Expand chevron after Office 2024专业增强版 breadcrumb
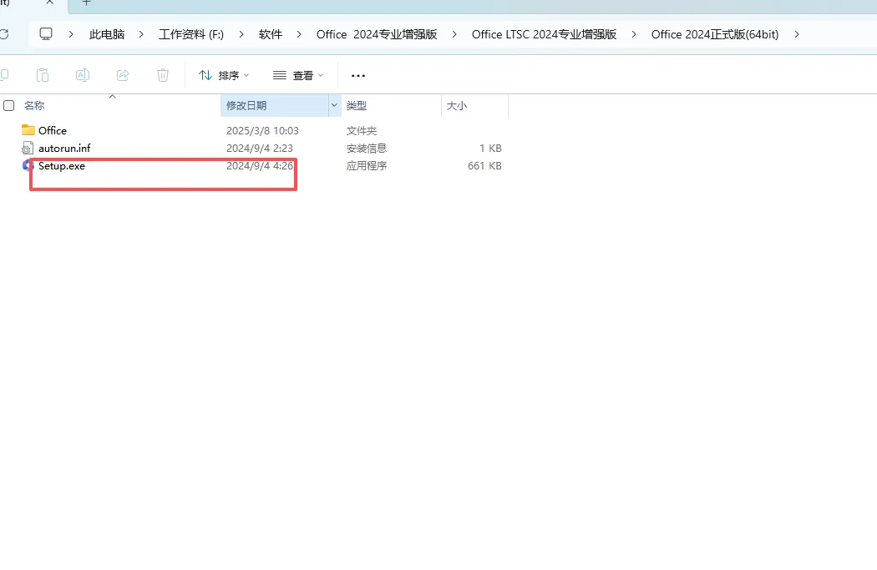The height and width of the screenshot is (570, 877). tap(454, 35)
